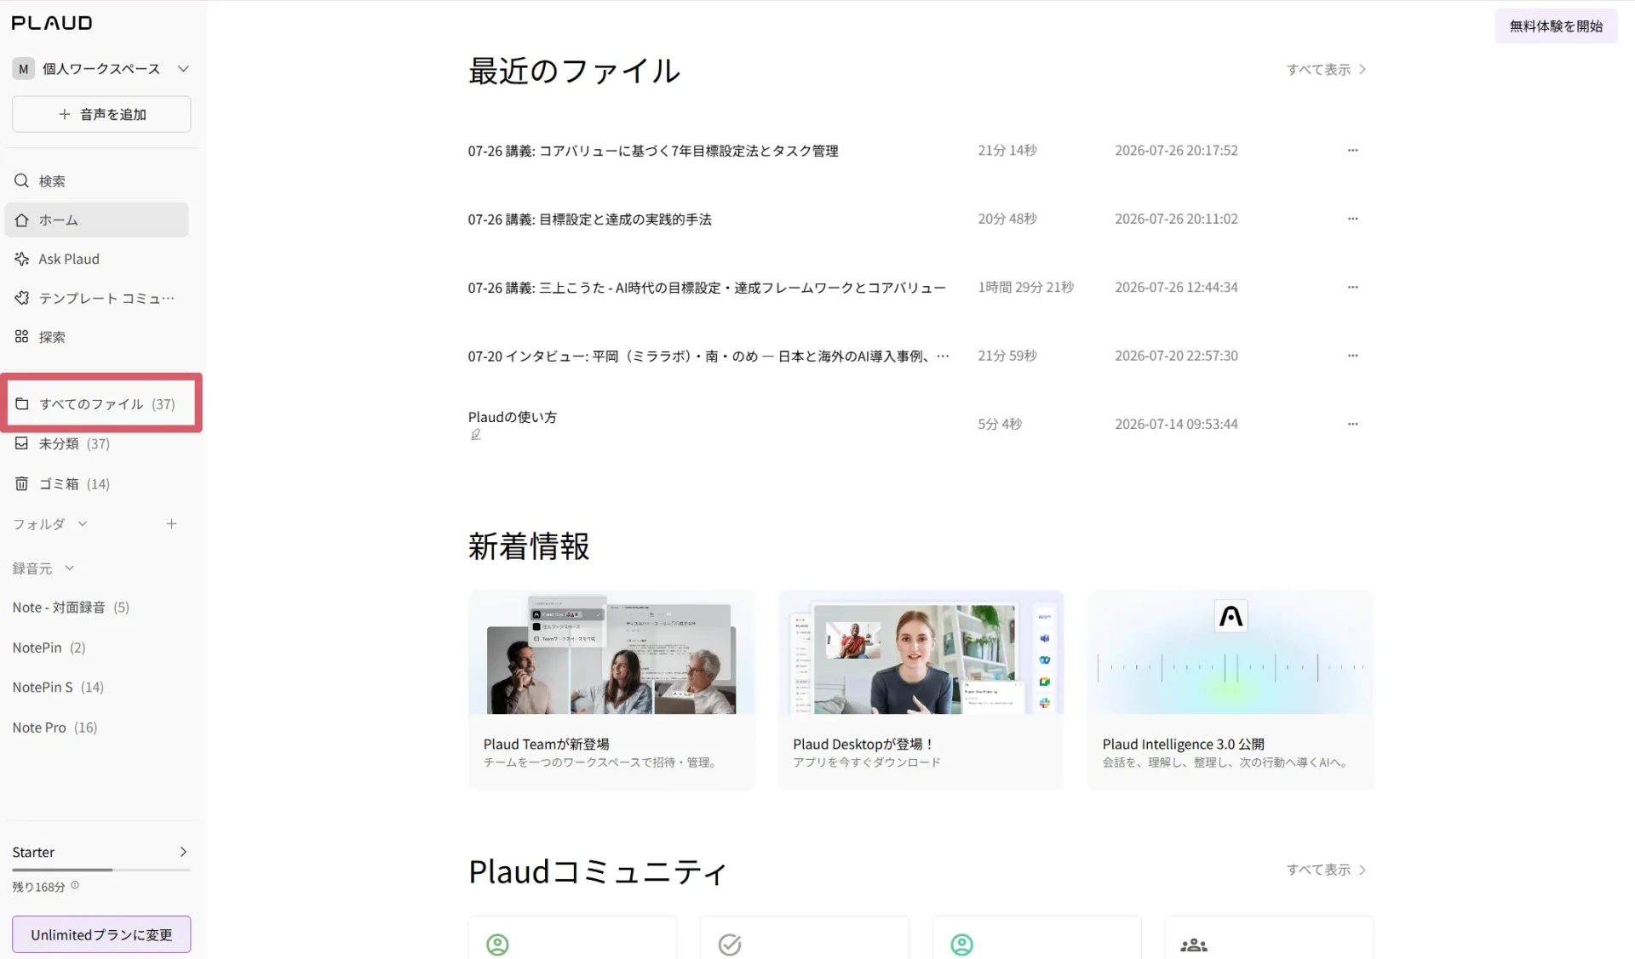Expand the 個人ワークスペース workspace dropdown
The image size is (1635, 959).
coord(183,69)
